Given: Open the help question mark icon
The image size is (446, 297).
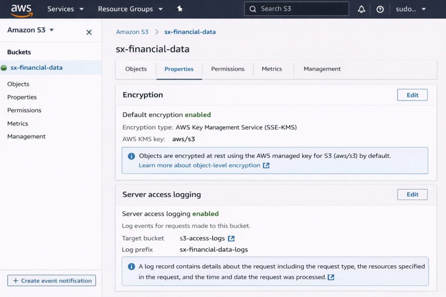Looking at the screenshot, I should point(380,9).
